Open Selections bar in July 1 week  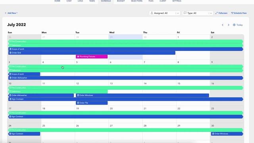[x=126, y=45]
